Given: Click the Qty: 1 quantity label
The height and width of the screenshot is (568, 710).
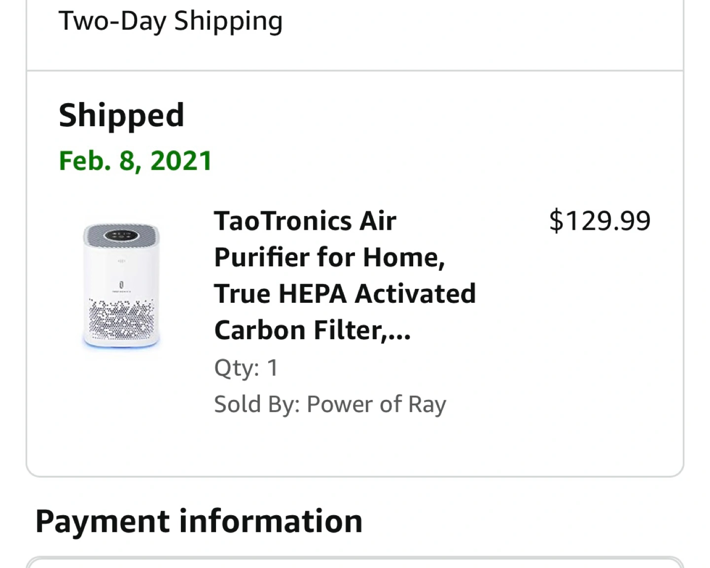Looking at the screenshot, I should click(x=246, y=368).
